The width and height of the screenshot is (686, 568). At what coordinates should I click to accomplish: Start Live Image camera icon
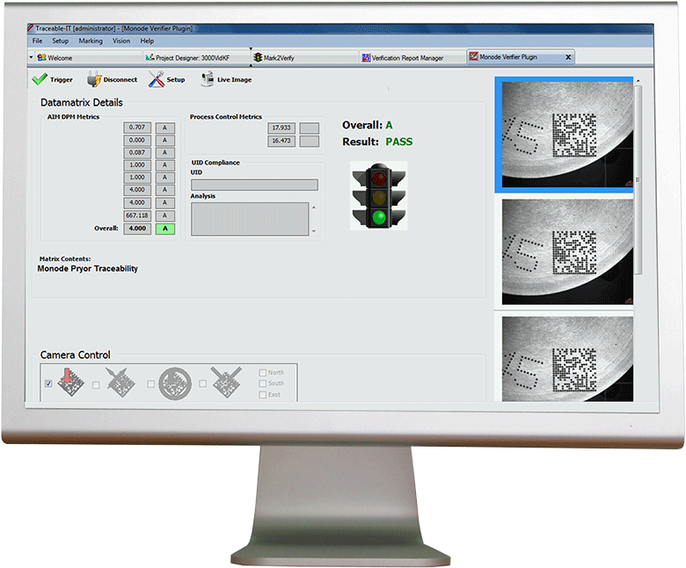click(x=208, y=79)
